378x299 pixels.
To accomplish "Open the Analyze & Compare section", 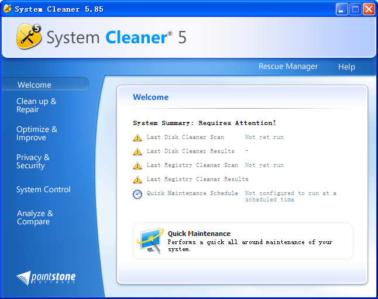I will pyautogui.click(x=35, y=217).
